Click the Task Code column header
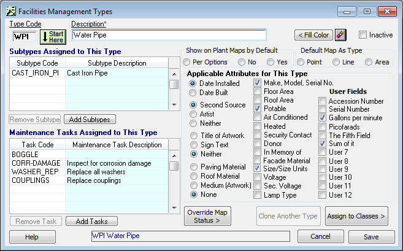This screenshot has width=403, height=251. [38, 145]
